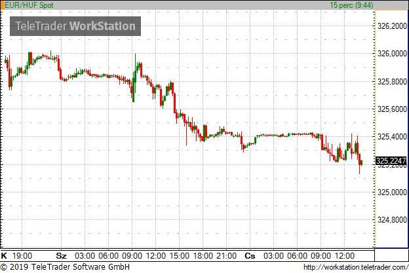Click the EUR/HUF Spot chart title
This screenshot has height=273, width=409.
[29, 5]
